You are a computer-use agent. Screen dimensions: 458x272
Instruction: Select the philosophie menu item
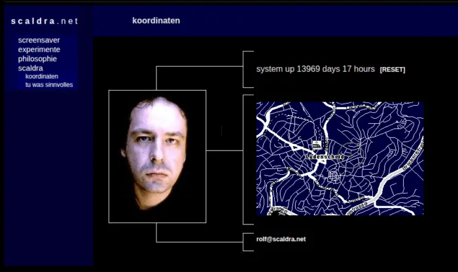[37, 59]
